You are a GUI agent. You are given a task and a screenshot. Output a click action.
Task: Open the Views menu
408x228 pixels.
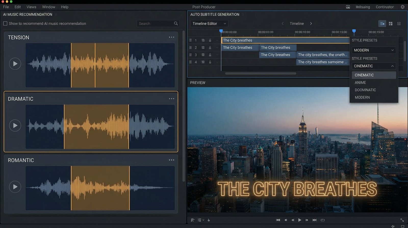[x=31, y=7]
